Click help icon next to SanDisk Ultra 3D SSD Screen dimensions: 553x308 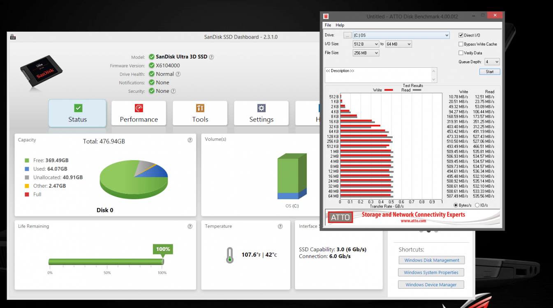tap(211, 57)
